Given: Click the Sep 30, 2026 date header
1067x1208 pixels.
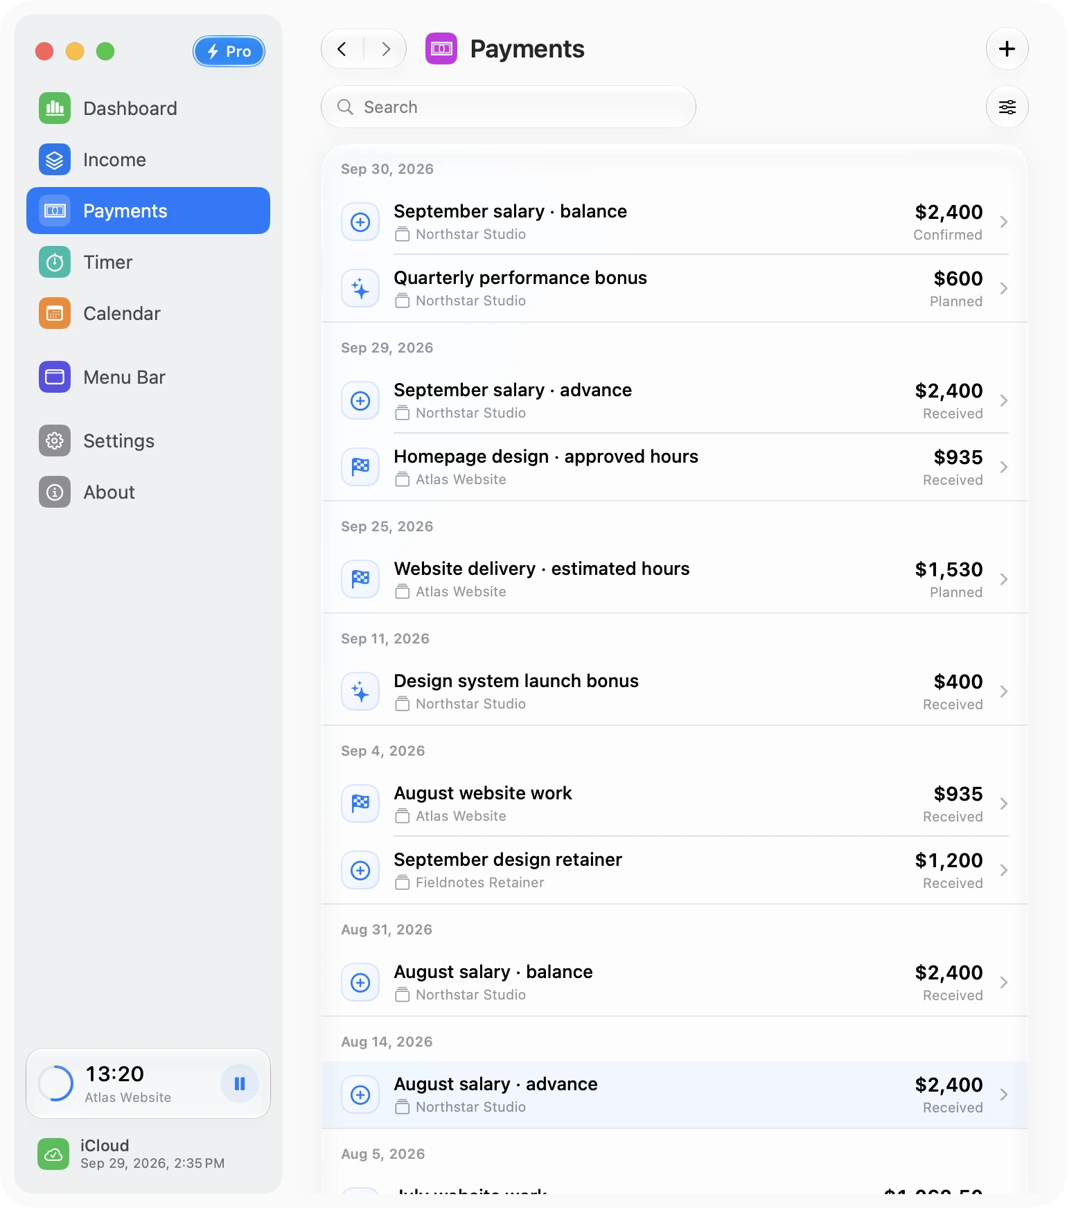Looking at the screenshot, I should tap(387, 169).
